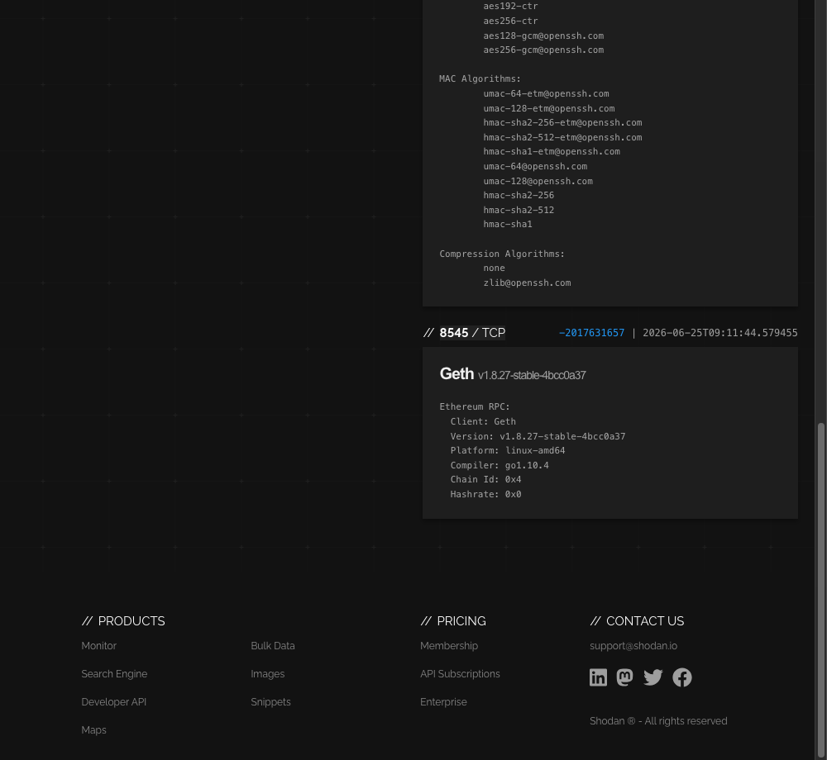
Task: Select the 8545 / TCP port heading
Action: pyautogui.click(x=472, y=333)
